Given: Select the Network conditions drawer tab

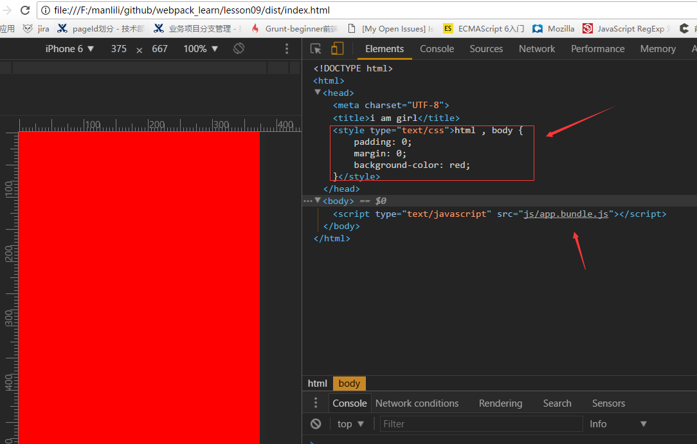Looking at the screenshot, I should [x=417, y=403].
